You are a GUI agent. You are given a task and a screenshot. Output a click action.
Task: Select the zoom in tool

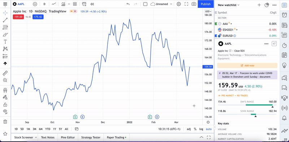5,80
